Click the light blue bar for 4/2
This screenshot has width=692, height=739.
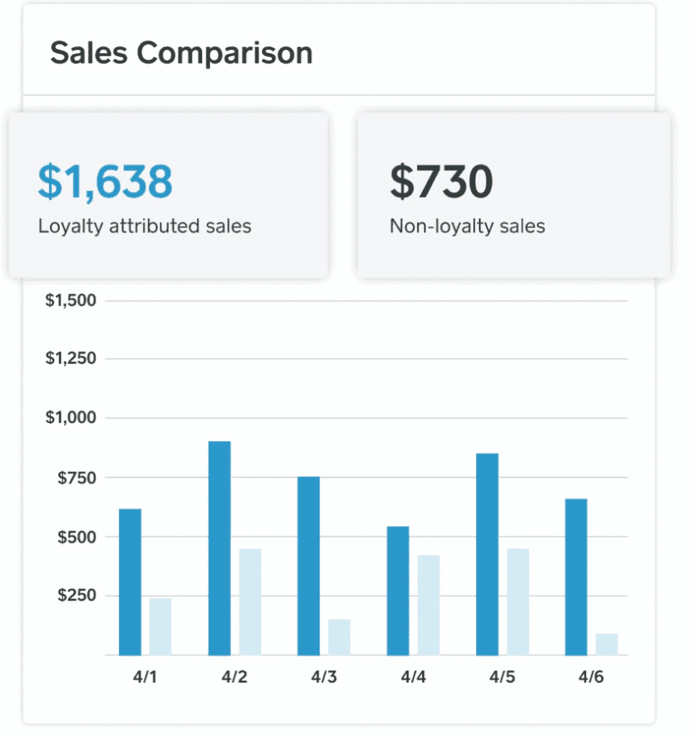pos(250,601)
